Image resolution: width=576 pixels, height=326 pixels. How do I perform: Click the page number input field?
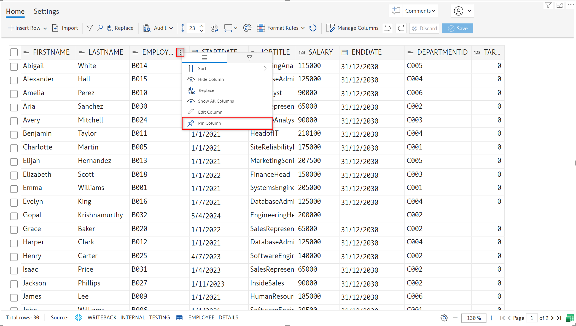point(532,318)
